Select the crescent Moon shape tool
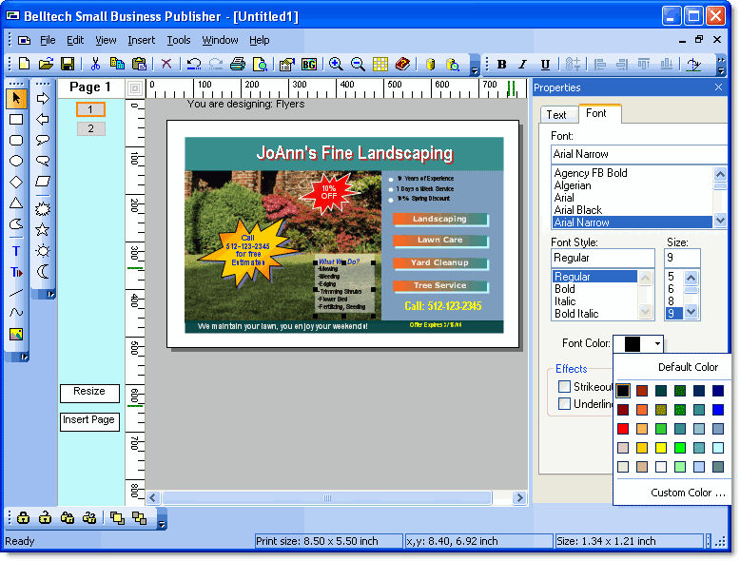Viewport: 740px width, 561px height. [x=43, y=271]
